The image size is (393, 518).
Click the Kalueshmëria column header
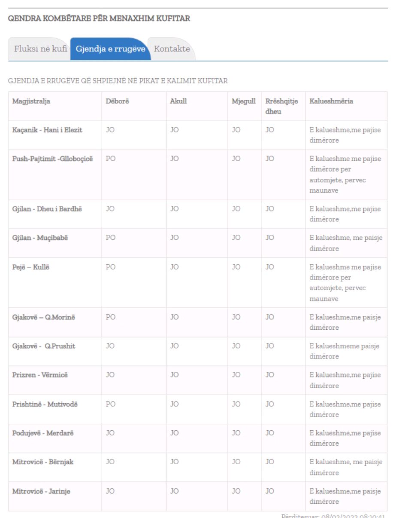point(332,101)
